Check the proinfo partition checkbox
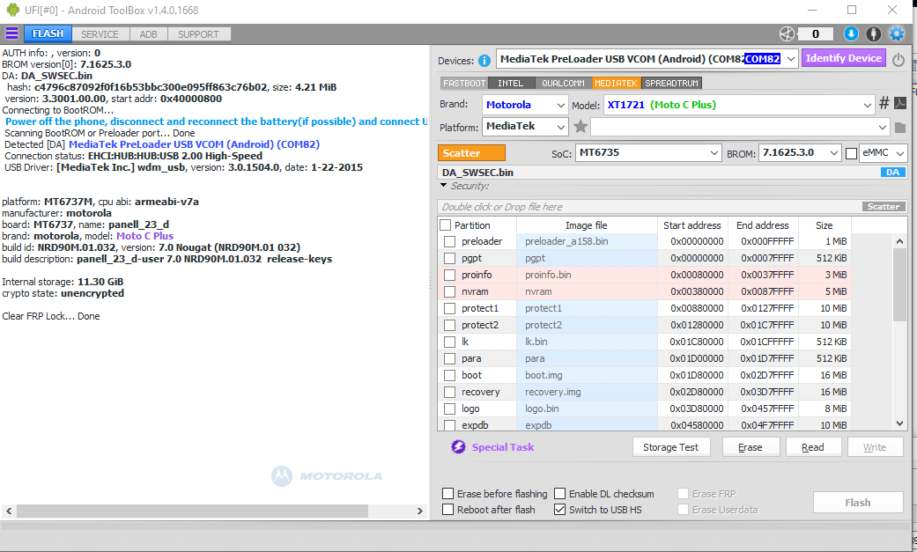 [450, 275]
